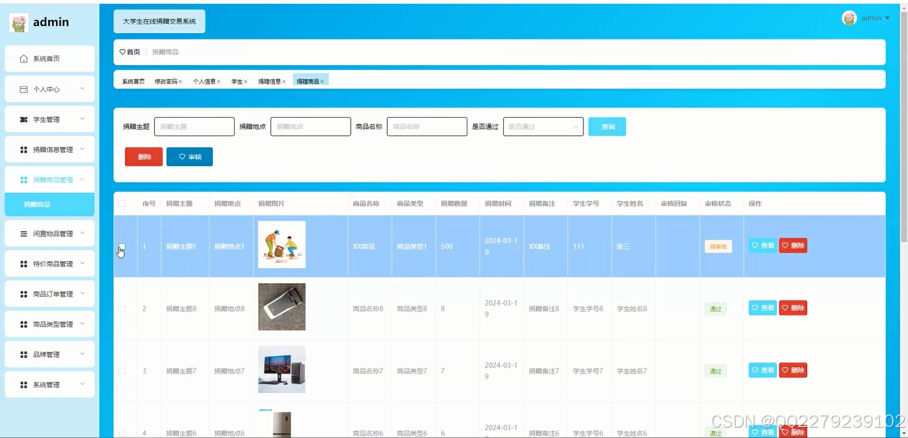Click the 查询 search button

pyautogui.click(x=606, y=126)
